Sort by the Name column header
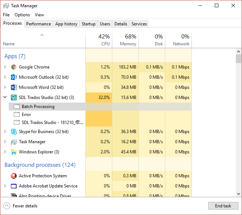The width and height of the screenshot is (242, 215). (x=43, y=40)
